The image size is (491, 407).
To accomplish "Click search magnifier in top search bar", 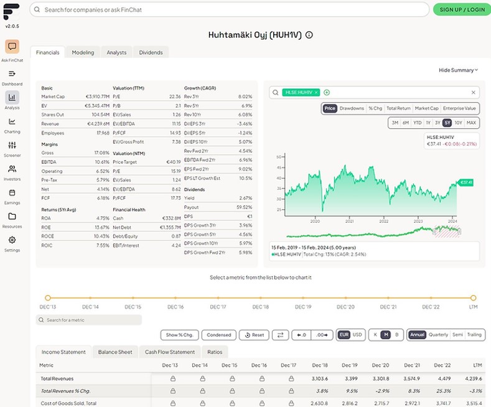I will 37,10.
